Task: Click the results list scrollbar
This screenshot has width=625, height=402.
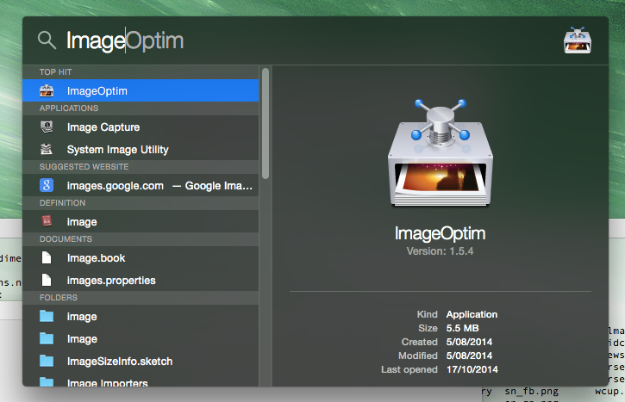Action: (x=266, y=123)
